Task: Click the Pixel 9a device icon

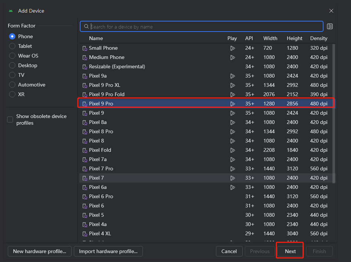Action: pos(85,76)
